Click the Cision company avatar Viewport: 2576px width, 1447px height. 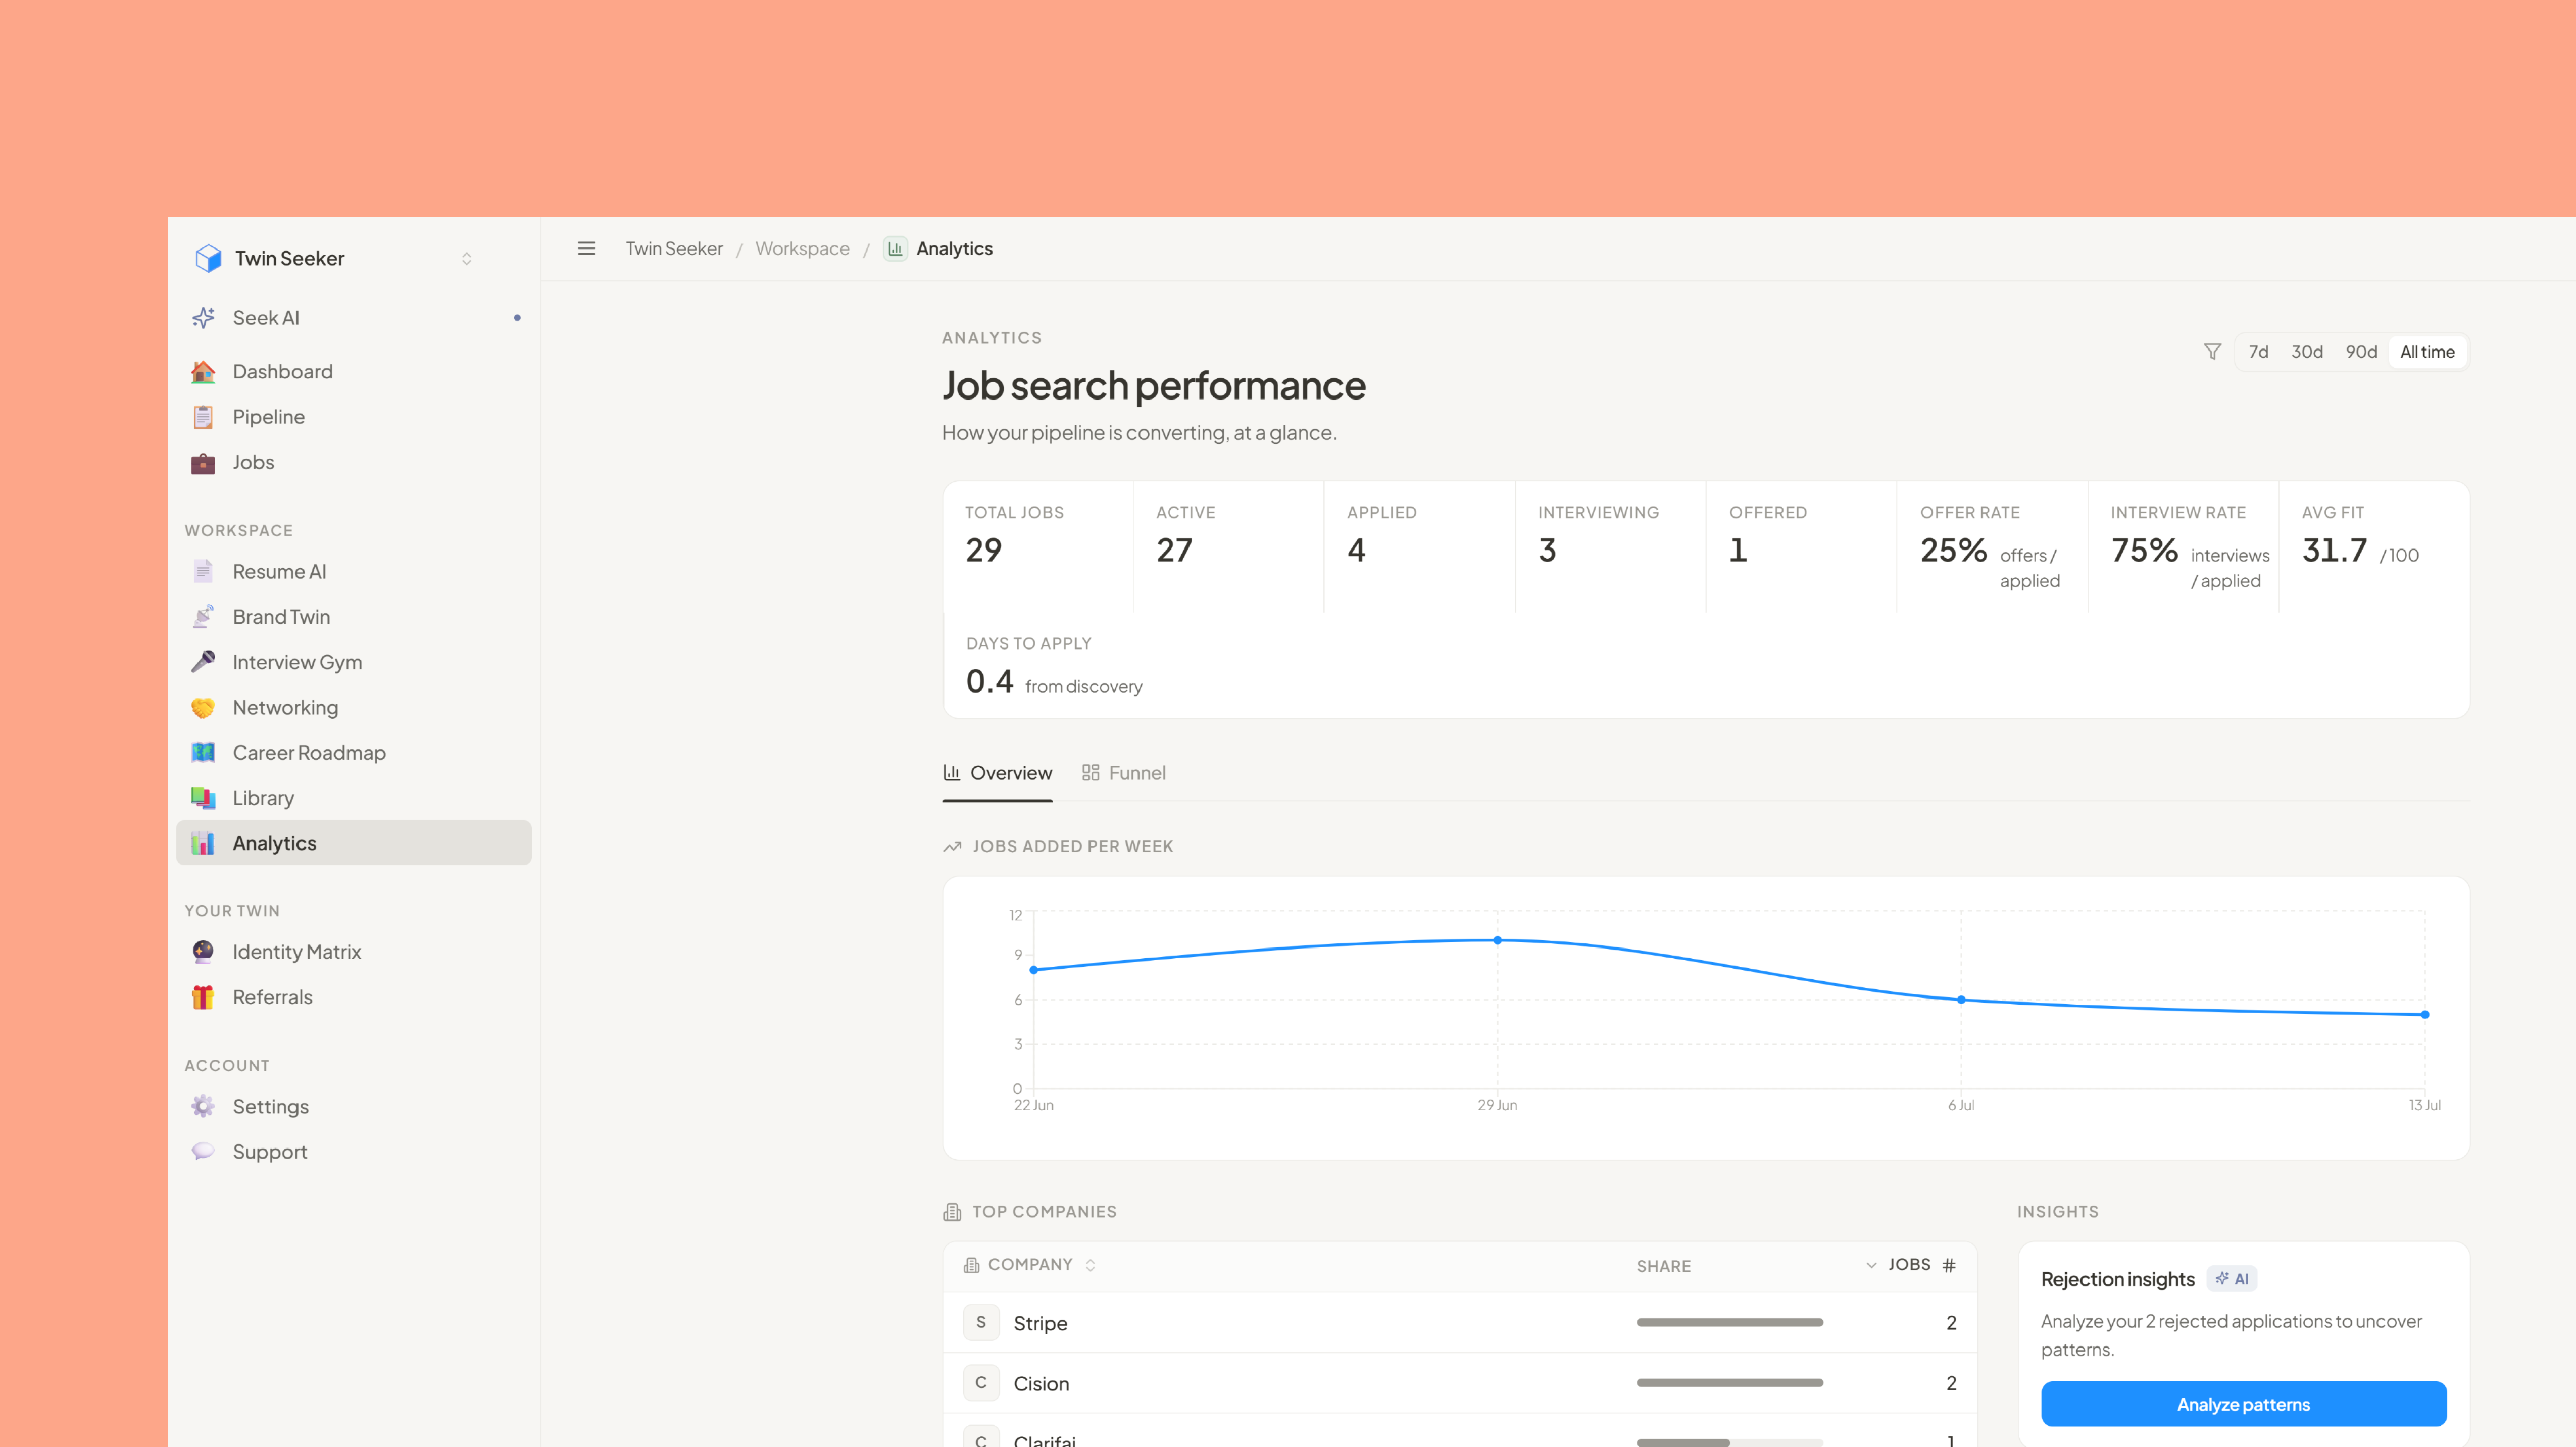981,1382
